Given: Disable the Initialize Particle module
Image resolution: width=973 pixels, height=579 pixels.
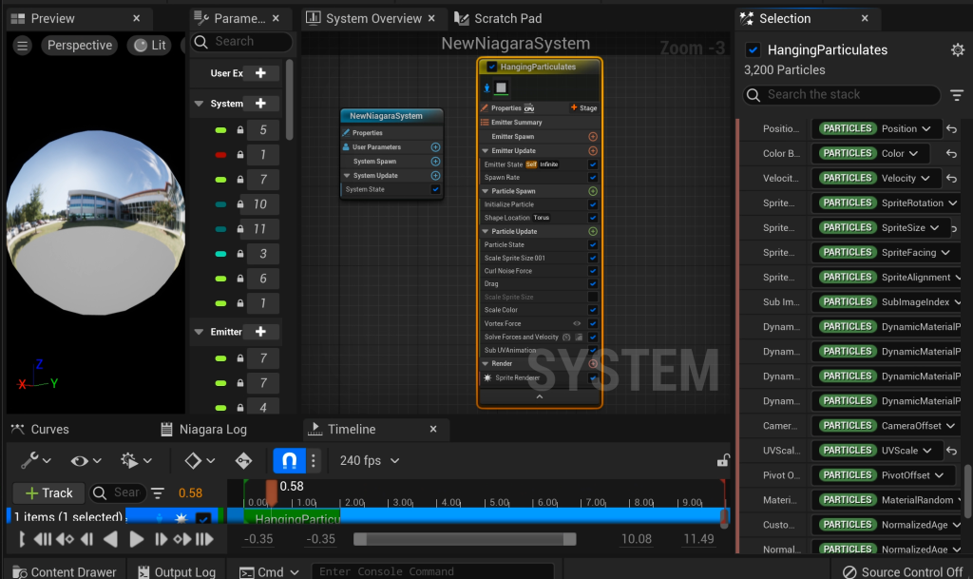Looking at the screenshot, I should pos(593,204).
